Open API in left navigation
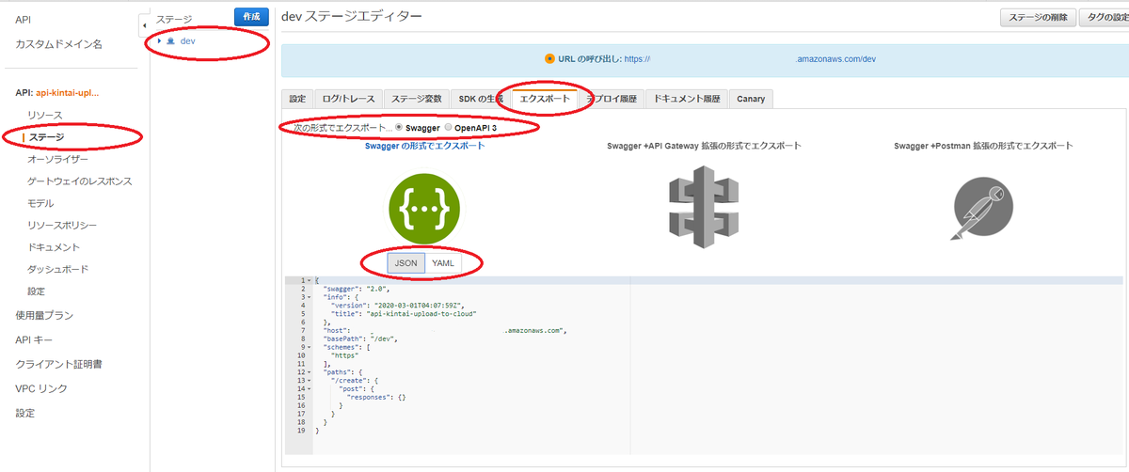This screenshot has width=1129, height=472. pyautogui.click(x=24, y=20)
